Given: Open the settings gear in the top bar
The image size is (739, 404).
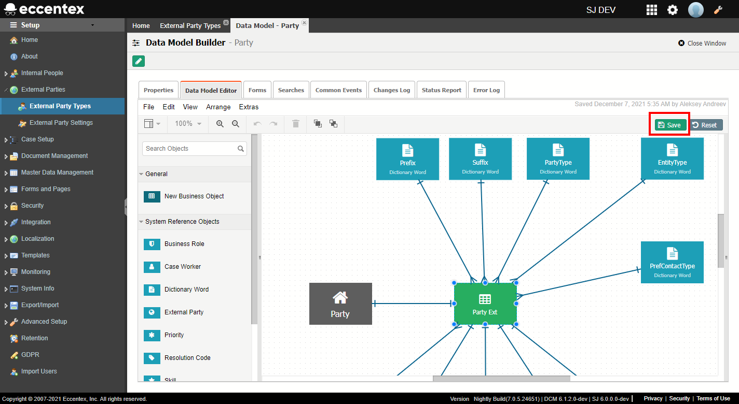Looking at the screenshot, I should (x=673, y=9).
